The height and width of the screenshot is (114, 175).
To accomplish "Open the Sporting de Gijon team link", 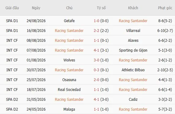I will pyautogui.click(x=133, y=50).
